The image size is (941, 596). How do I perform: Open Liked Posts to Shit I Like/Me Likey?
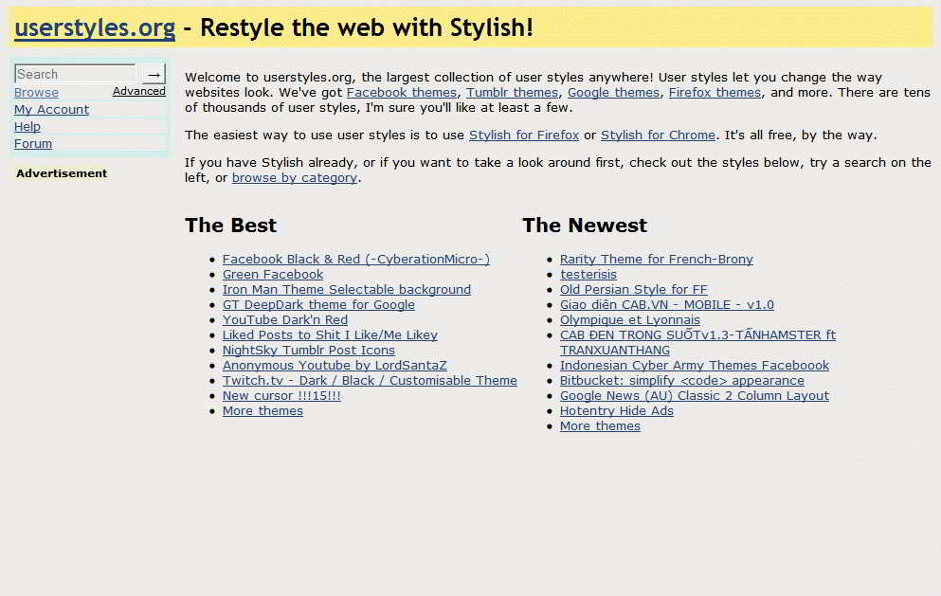pyautogui.click(x=330, y=334)
